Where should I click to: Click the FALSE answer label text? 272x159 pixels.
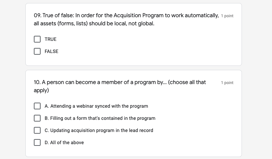click(51, 51)
